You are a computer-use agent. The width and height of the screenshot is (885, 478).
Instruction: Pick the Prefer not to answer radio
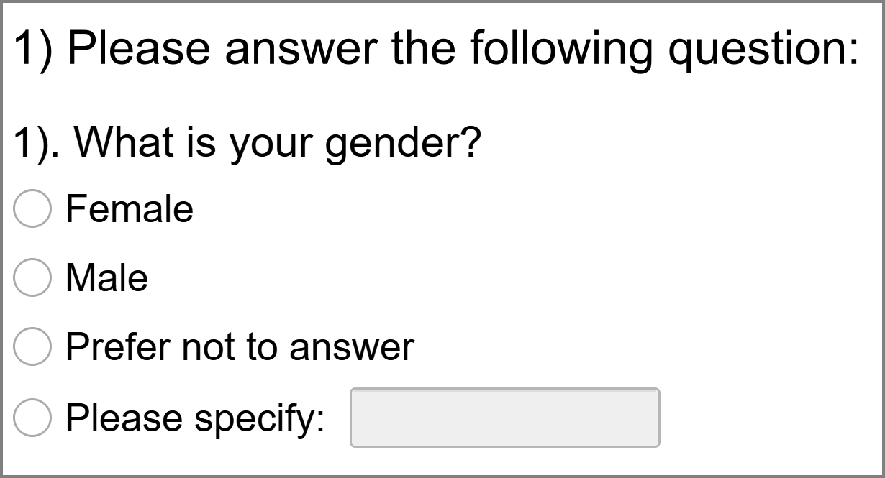[32, 347]
